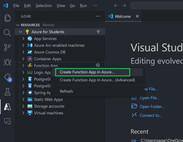Choose Create Function App in Azure... (Advanced)
The image size is (183, 142).
[97, 80]
